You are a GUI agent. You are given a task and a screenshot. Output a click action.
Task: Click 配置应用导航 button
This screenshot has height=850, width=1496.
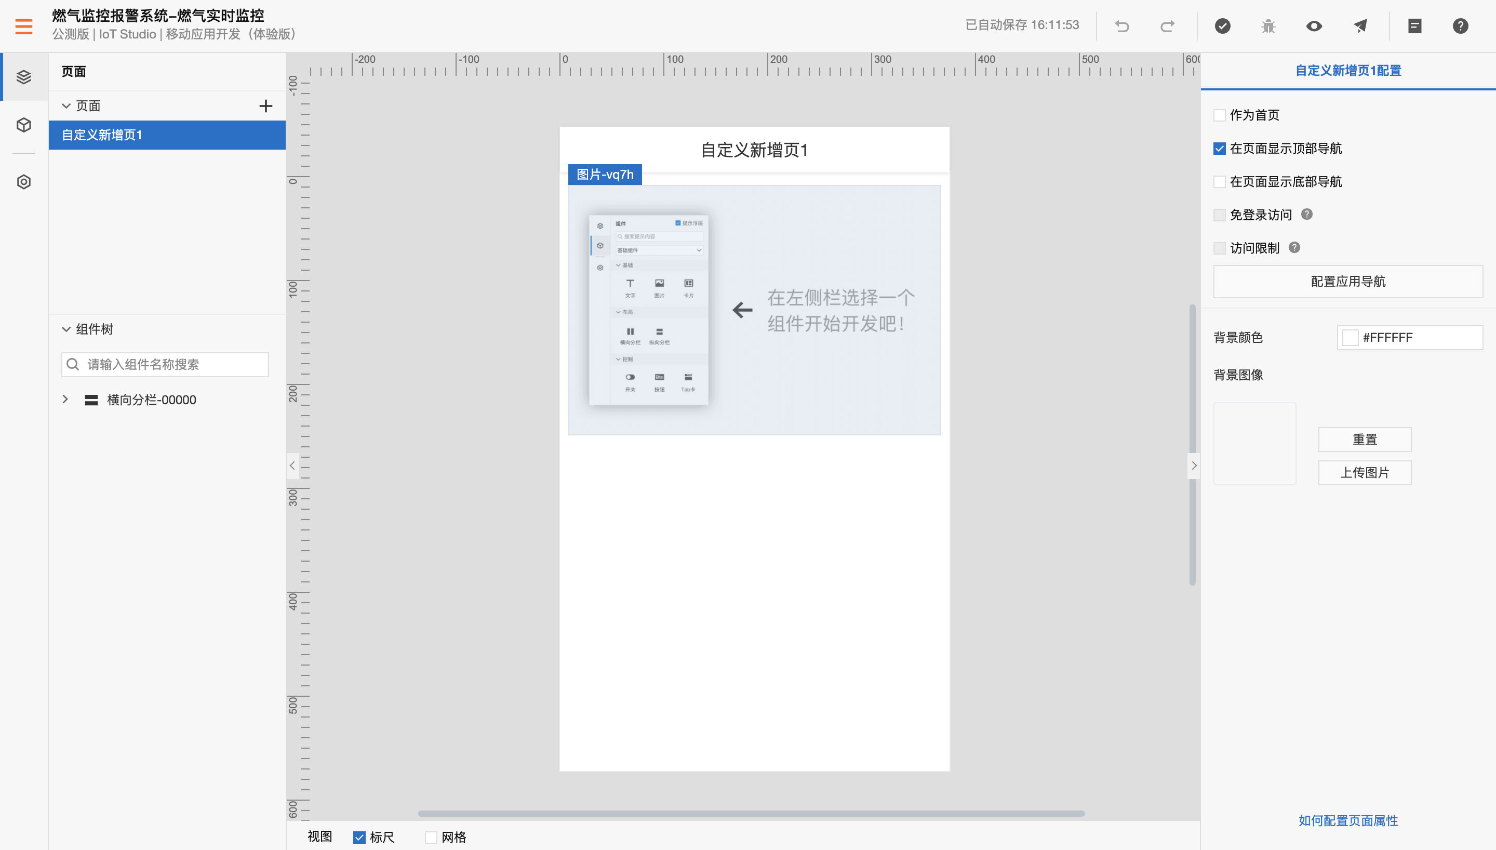1348,282
